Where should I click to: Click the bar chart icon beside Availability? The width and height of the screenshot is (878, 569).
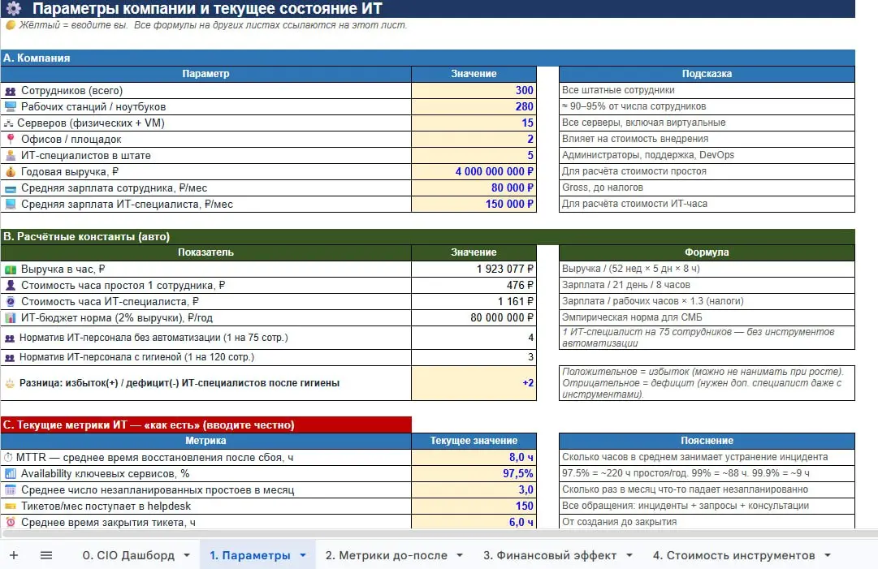coord(11,473)
